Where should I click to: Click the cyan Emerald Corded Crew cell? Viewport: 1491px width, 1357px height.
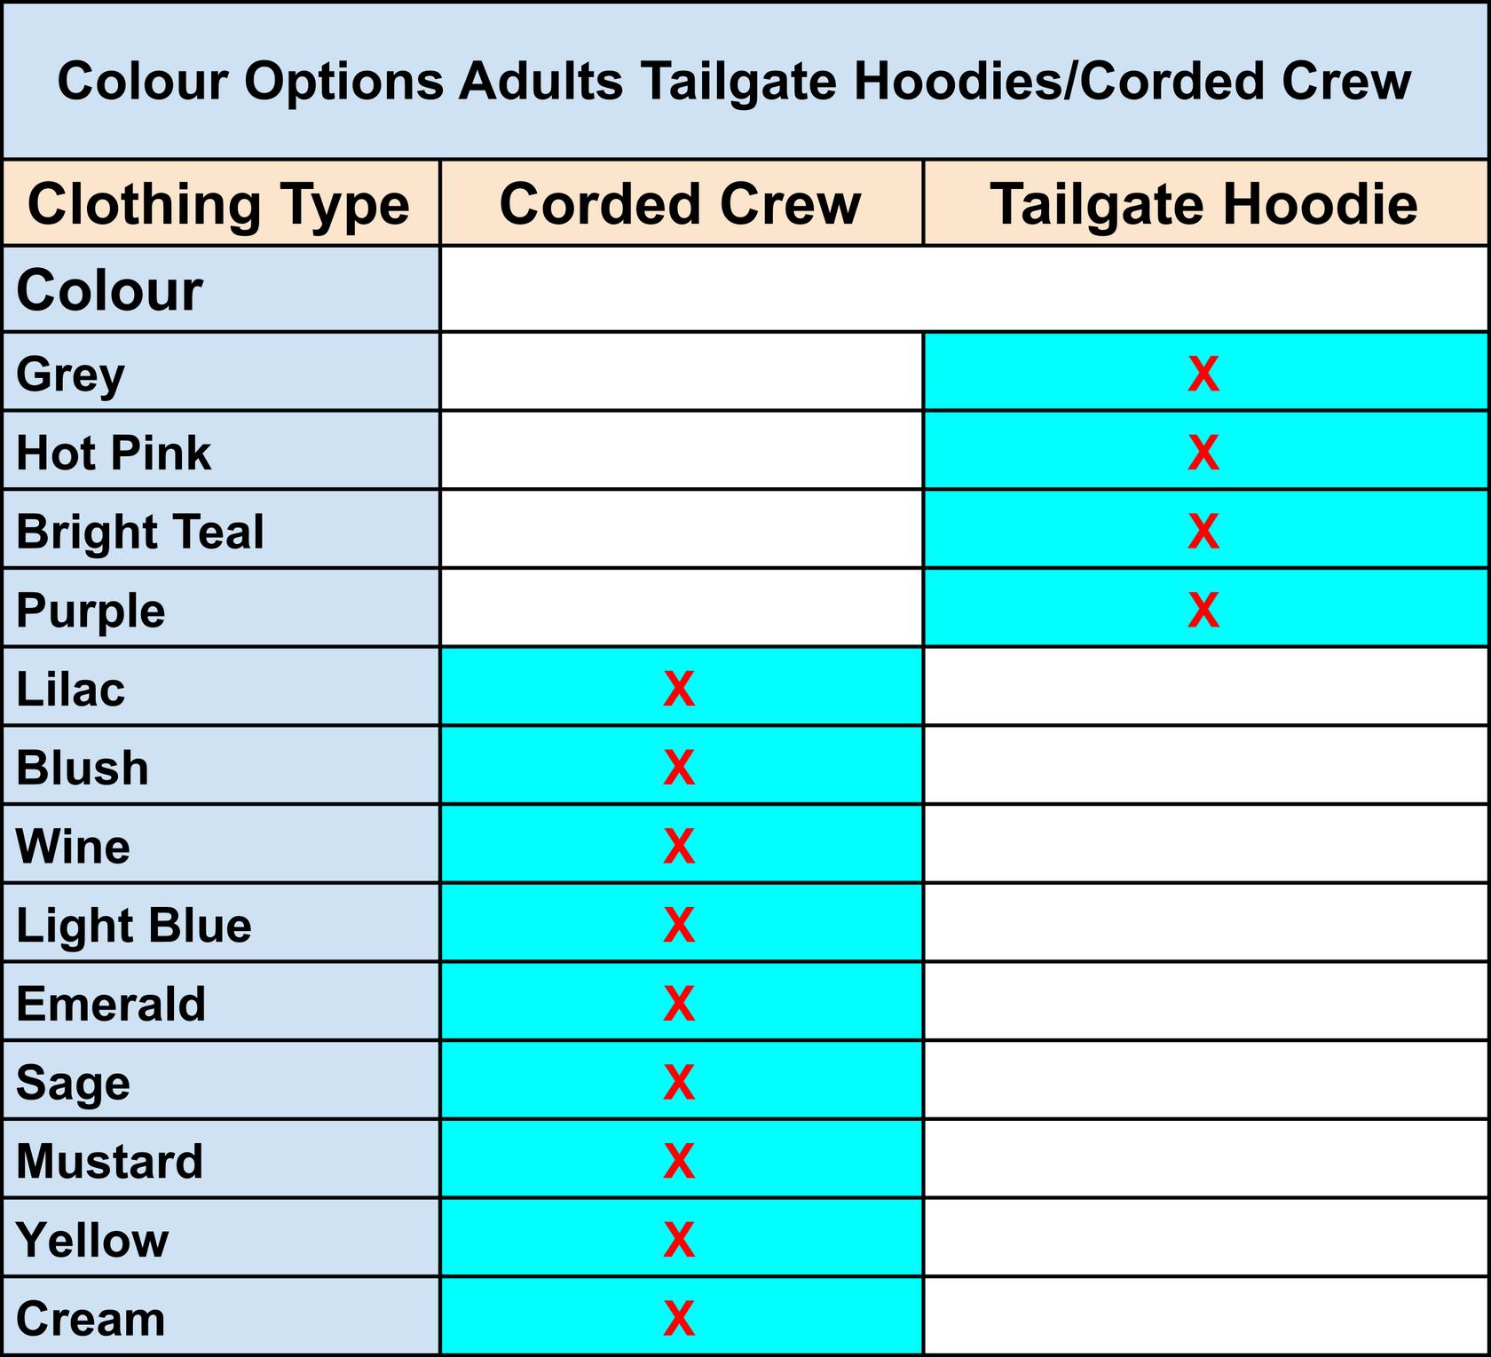[682, 1003]
